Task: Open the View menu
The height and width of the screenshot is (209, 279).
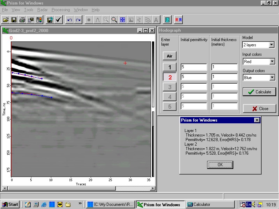Action: (x=16, y=10)
